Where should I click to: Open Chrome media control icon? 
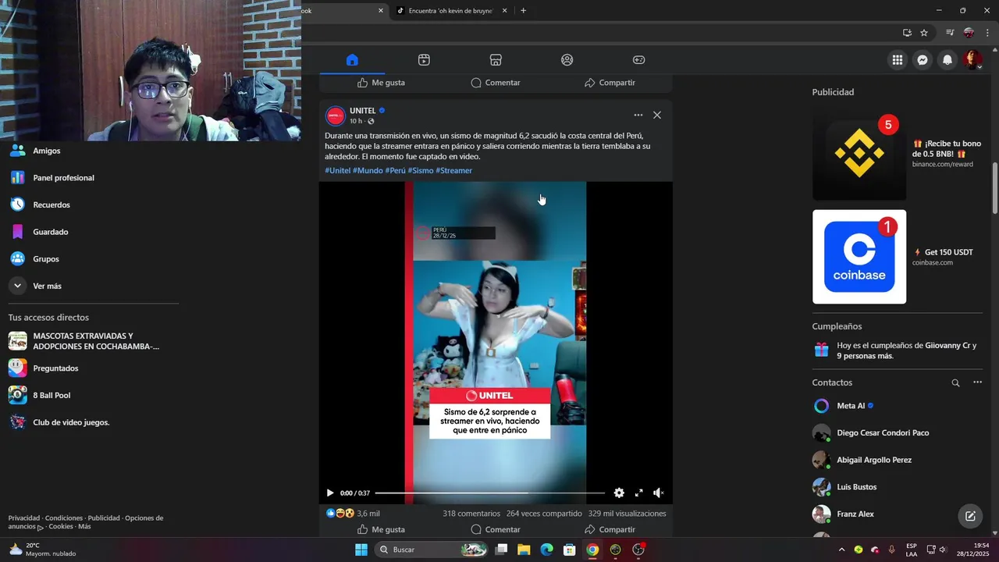pyautogui.click(x=950, y=33)
